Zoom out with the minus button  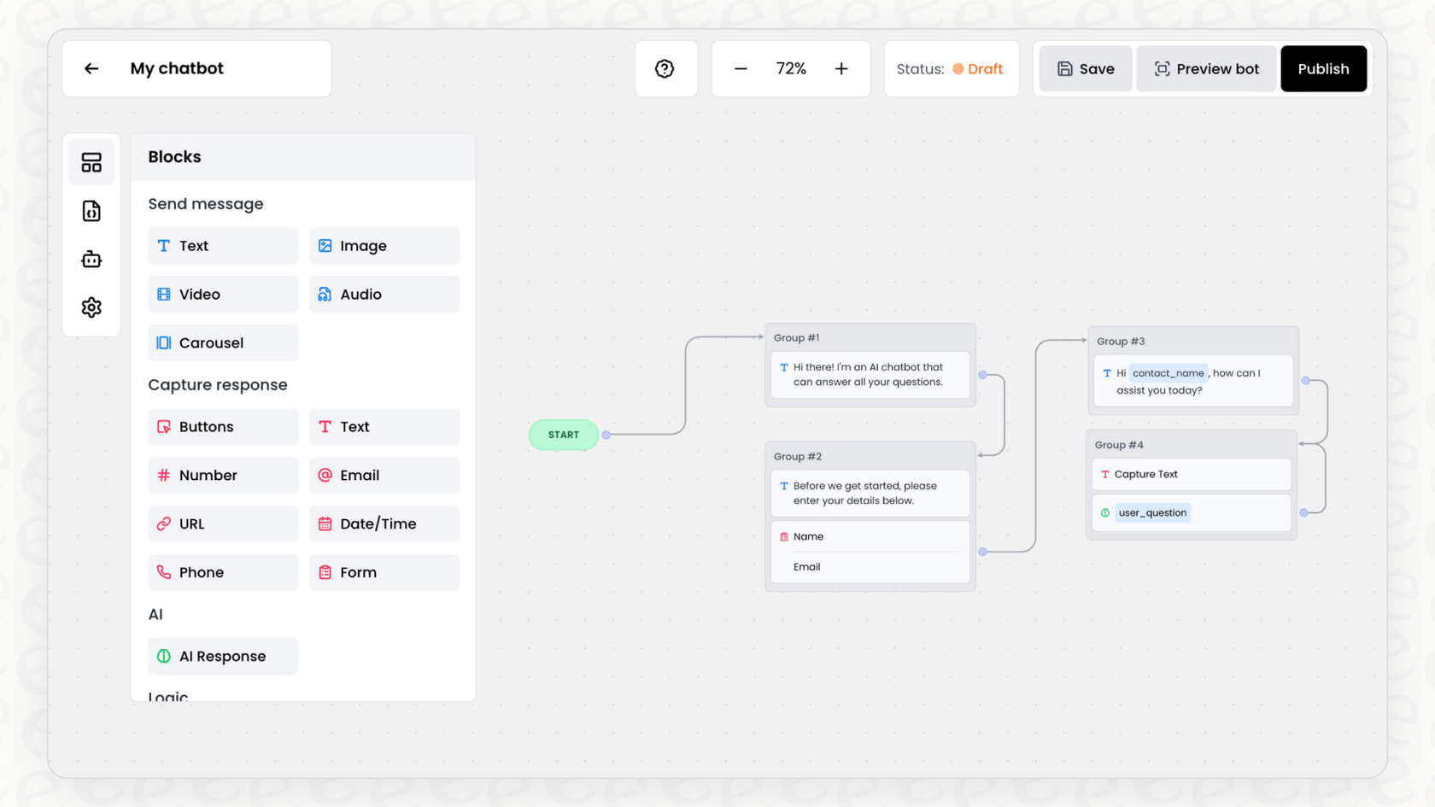(741, 68)
